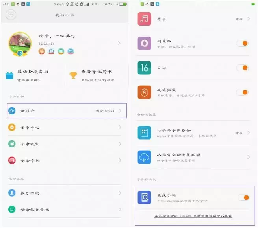Tap the Bluetooth status bar icon
Image resolution: width=258 pixels, height=228 pixels.
point(67,4)
